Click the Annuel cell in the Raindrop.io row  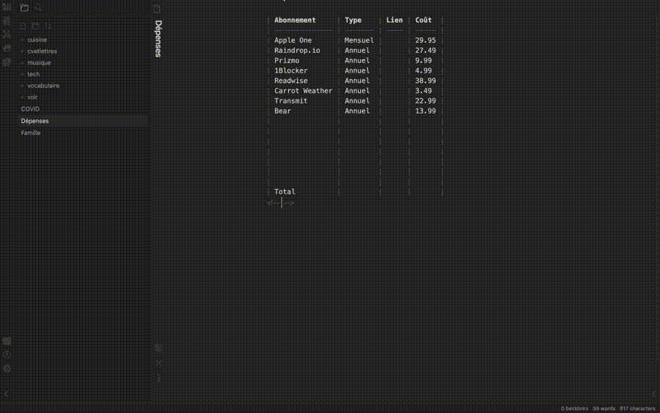click(357, 51)
